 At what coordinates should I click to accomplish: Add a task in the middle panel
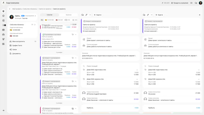pyautogui.click(x=98, y=15)
